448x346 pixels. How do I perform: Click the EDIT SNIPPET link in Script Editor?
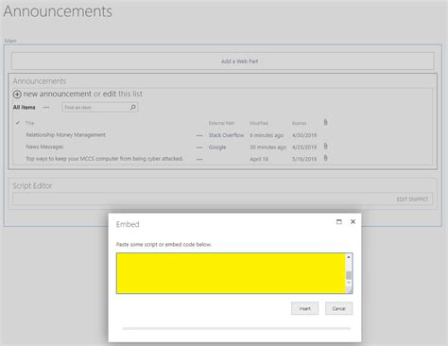coord(412,199)
